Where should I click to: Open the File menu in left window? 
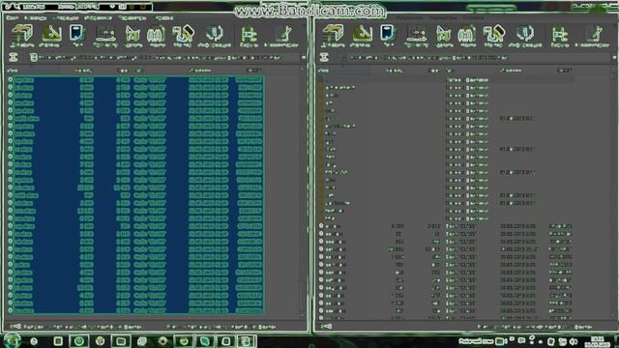pos(13,18)
